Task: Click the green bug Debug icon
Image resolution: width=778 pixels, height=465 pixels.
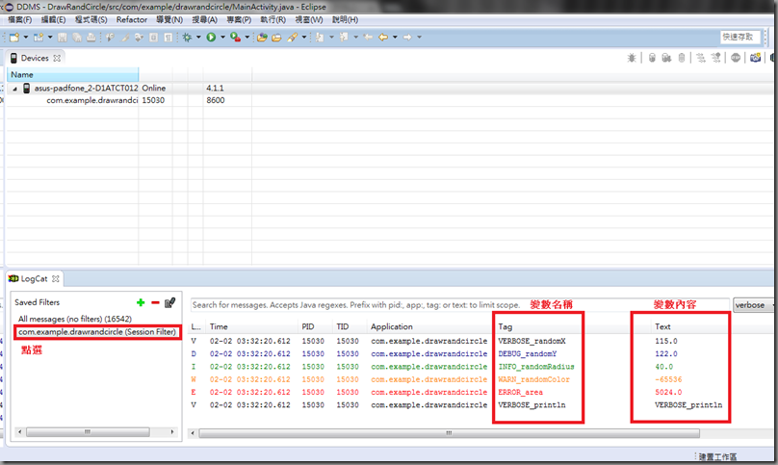Action: pyautogui.click(x=187, y=38)
